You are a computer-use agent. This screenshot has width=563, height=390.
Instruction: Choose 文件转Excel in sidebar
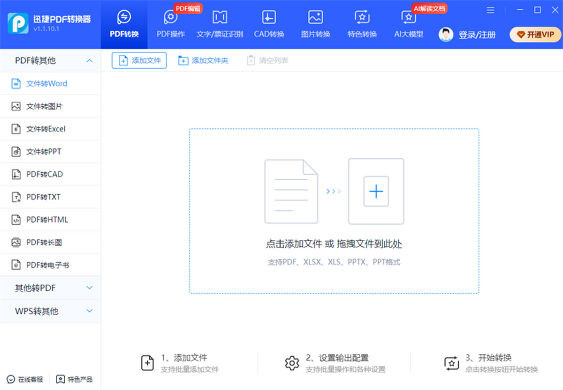pyautogui.click(x=46, y=129)
